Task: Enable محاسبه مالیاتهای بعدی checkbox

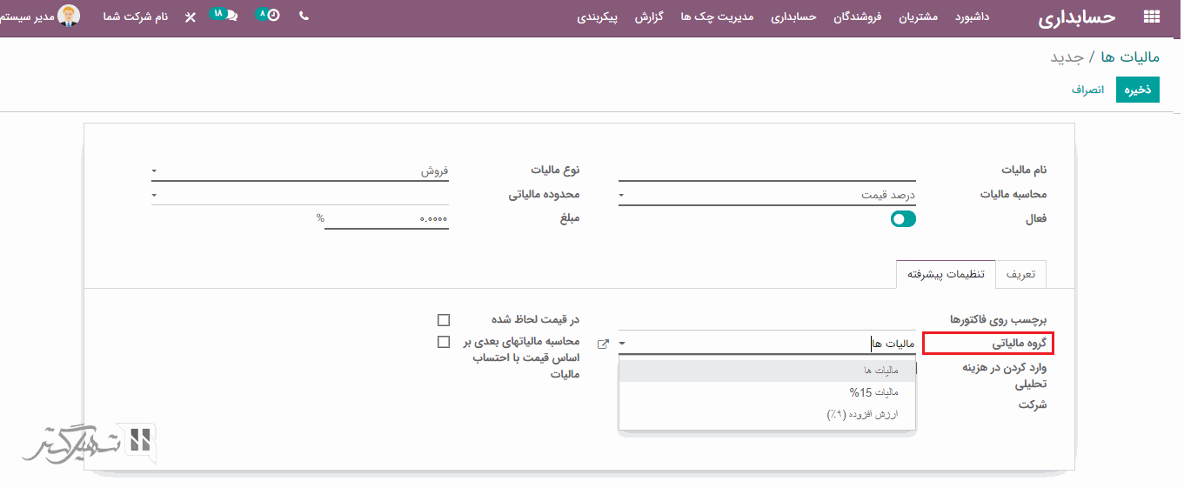Action: [444, 342]
